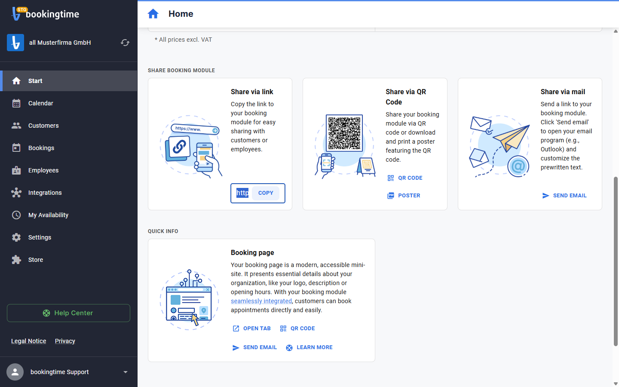Open booking page in new tab
Screen dimensions: 619x387
[x=252, y=329]
